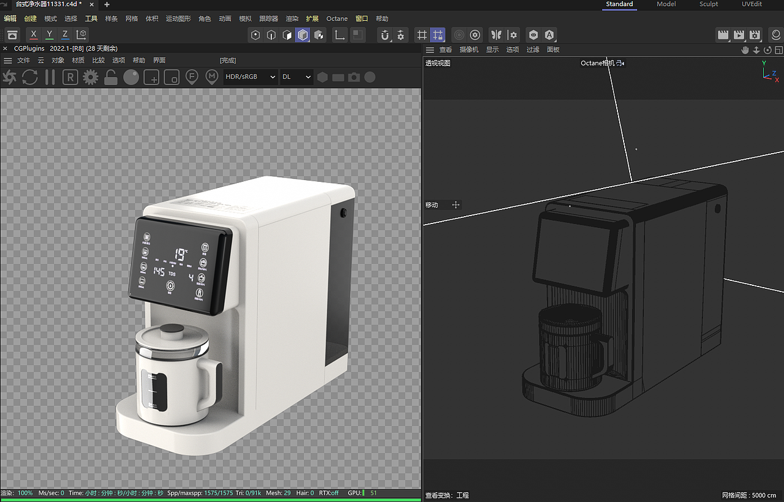Viewport: 784px width, 502px height.
Task: Open the 摄像机 menu in the viewport
Action: point(469,50)
